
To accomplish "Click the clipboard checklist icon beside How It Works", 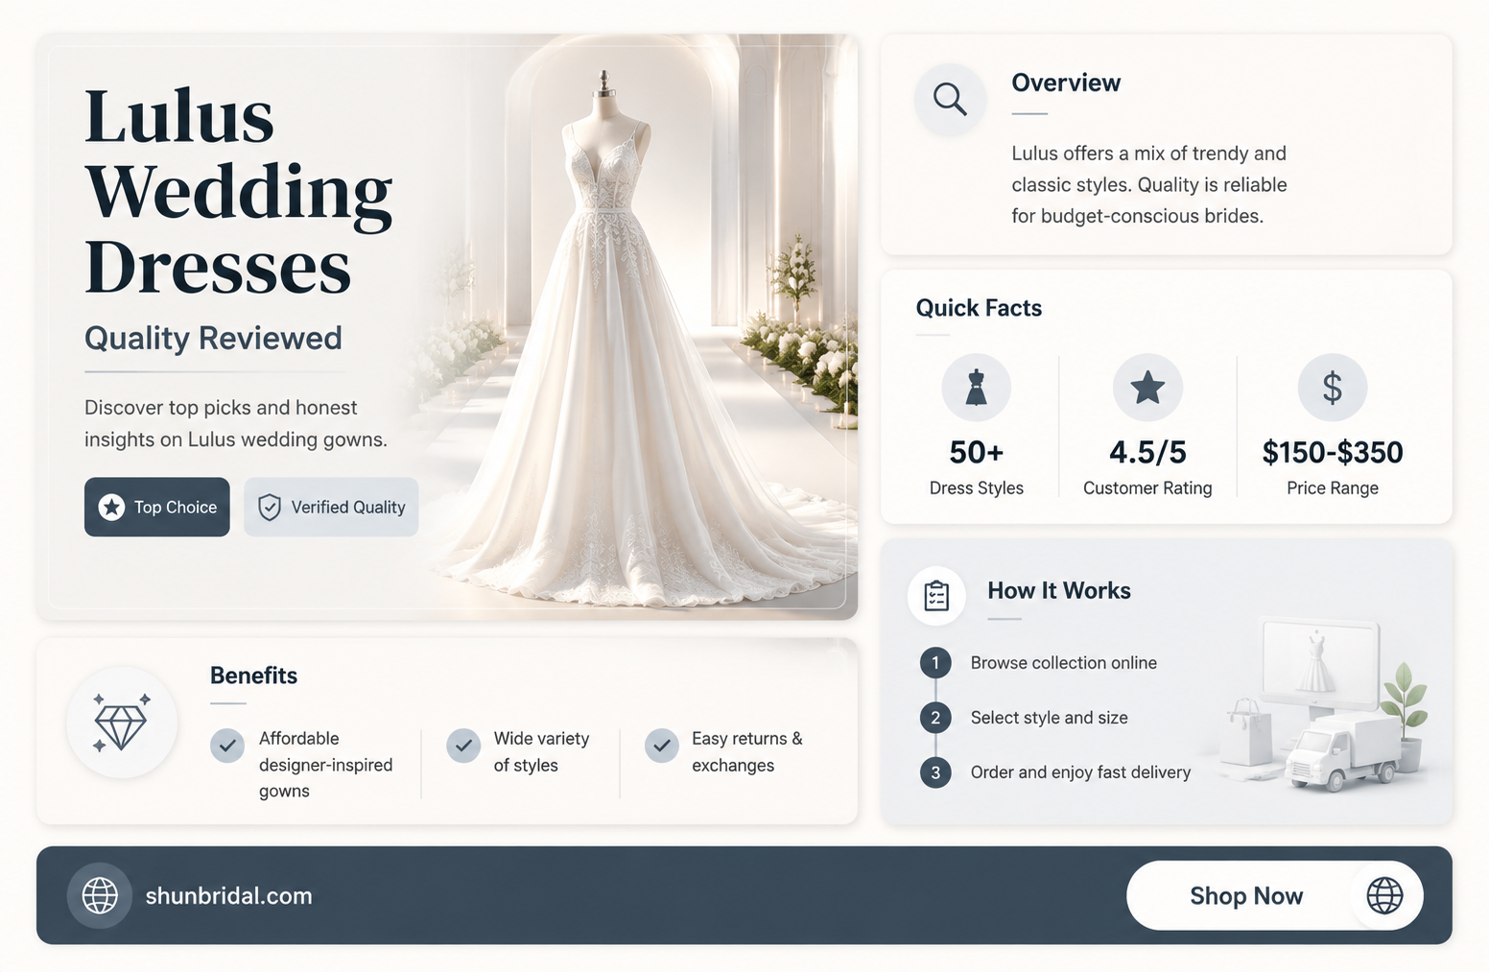I will pos(936,596).
